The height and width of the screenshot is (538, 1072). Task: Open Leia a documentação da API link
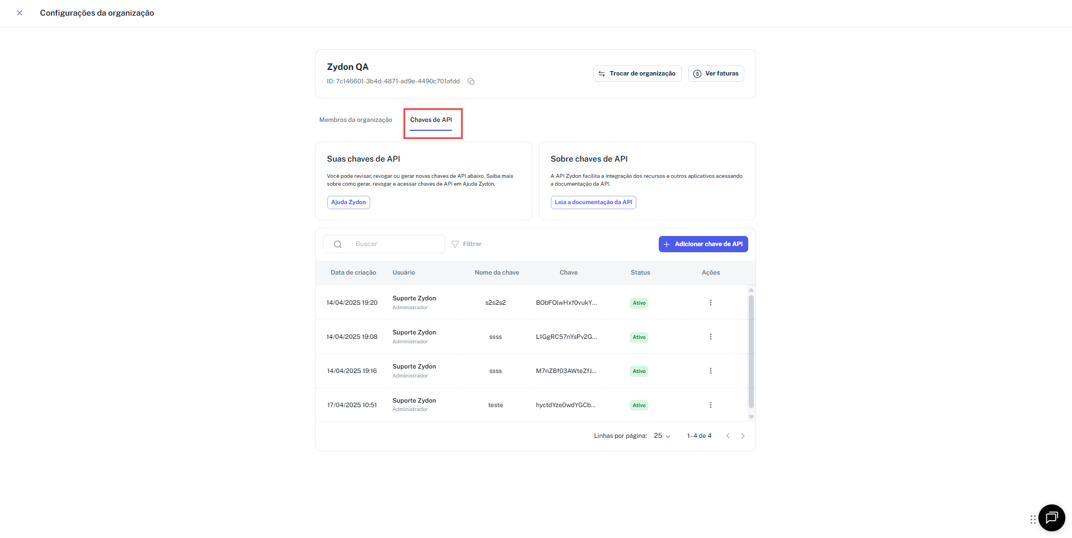(593, 202)
